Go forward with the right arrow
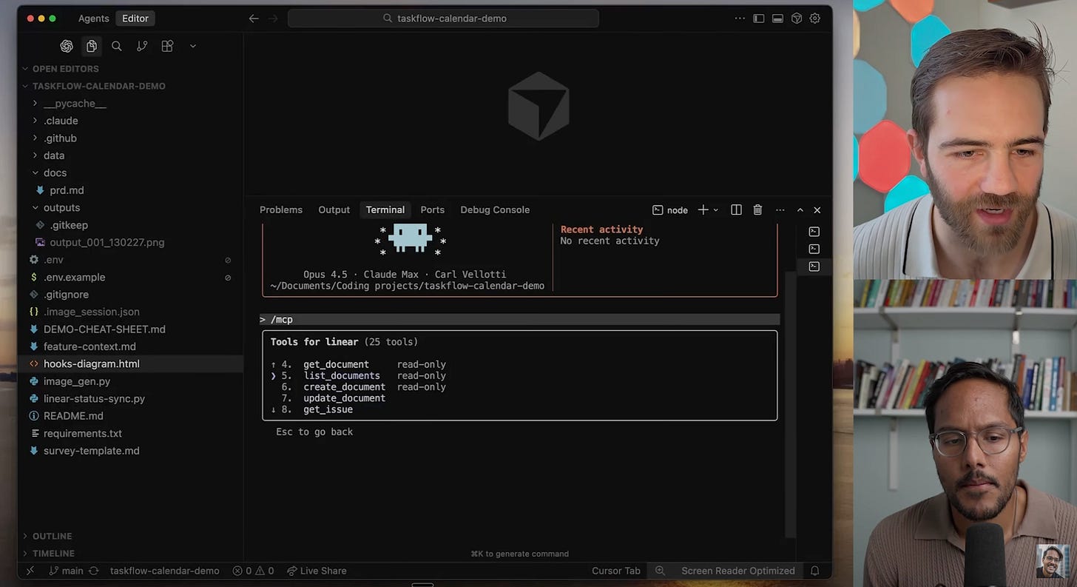The image size is (1077, 587). pyautogui.click(x=274, y=19)
